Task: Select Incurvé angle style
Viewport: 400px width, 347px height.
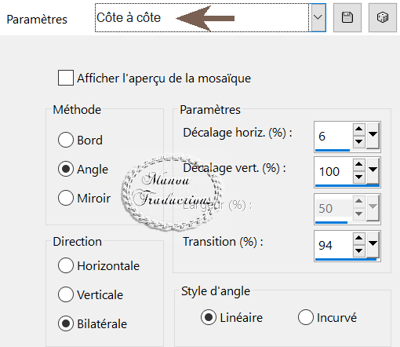Action: click(306, 317)
